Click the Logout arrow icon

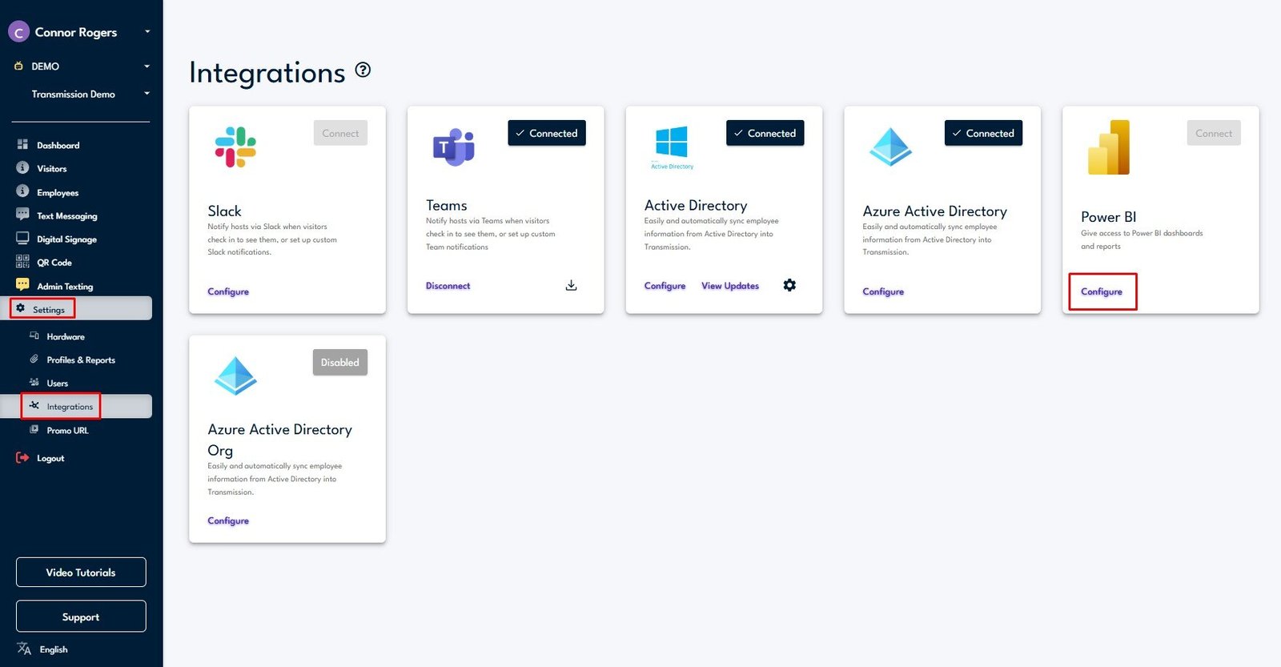[22, 457]
